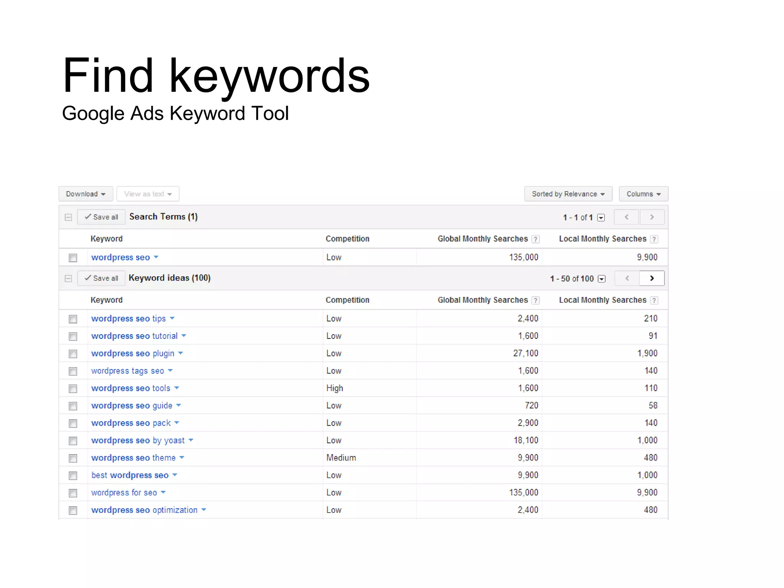Click Save all for Search Terms
The image size is (784, 588).
101,217
